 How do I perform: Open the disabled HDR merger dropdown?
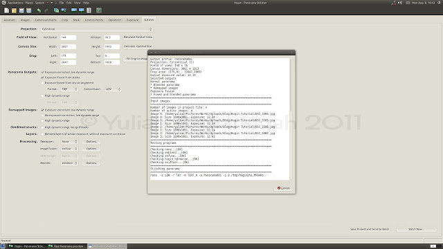[69, 156]
